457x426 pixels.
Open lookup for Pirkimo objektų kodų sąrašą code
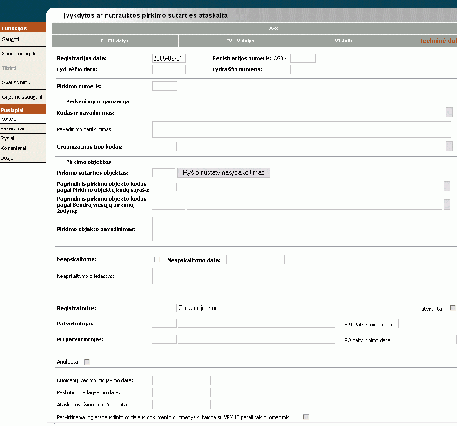click(x=447, y=186)
